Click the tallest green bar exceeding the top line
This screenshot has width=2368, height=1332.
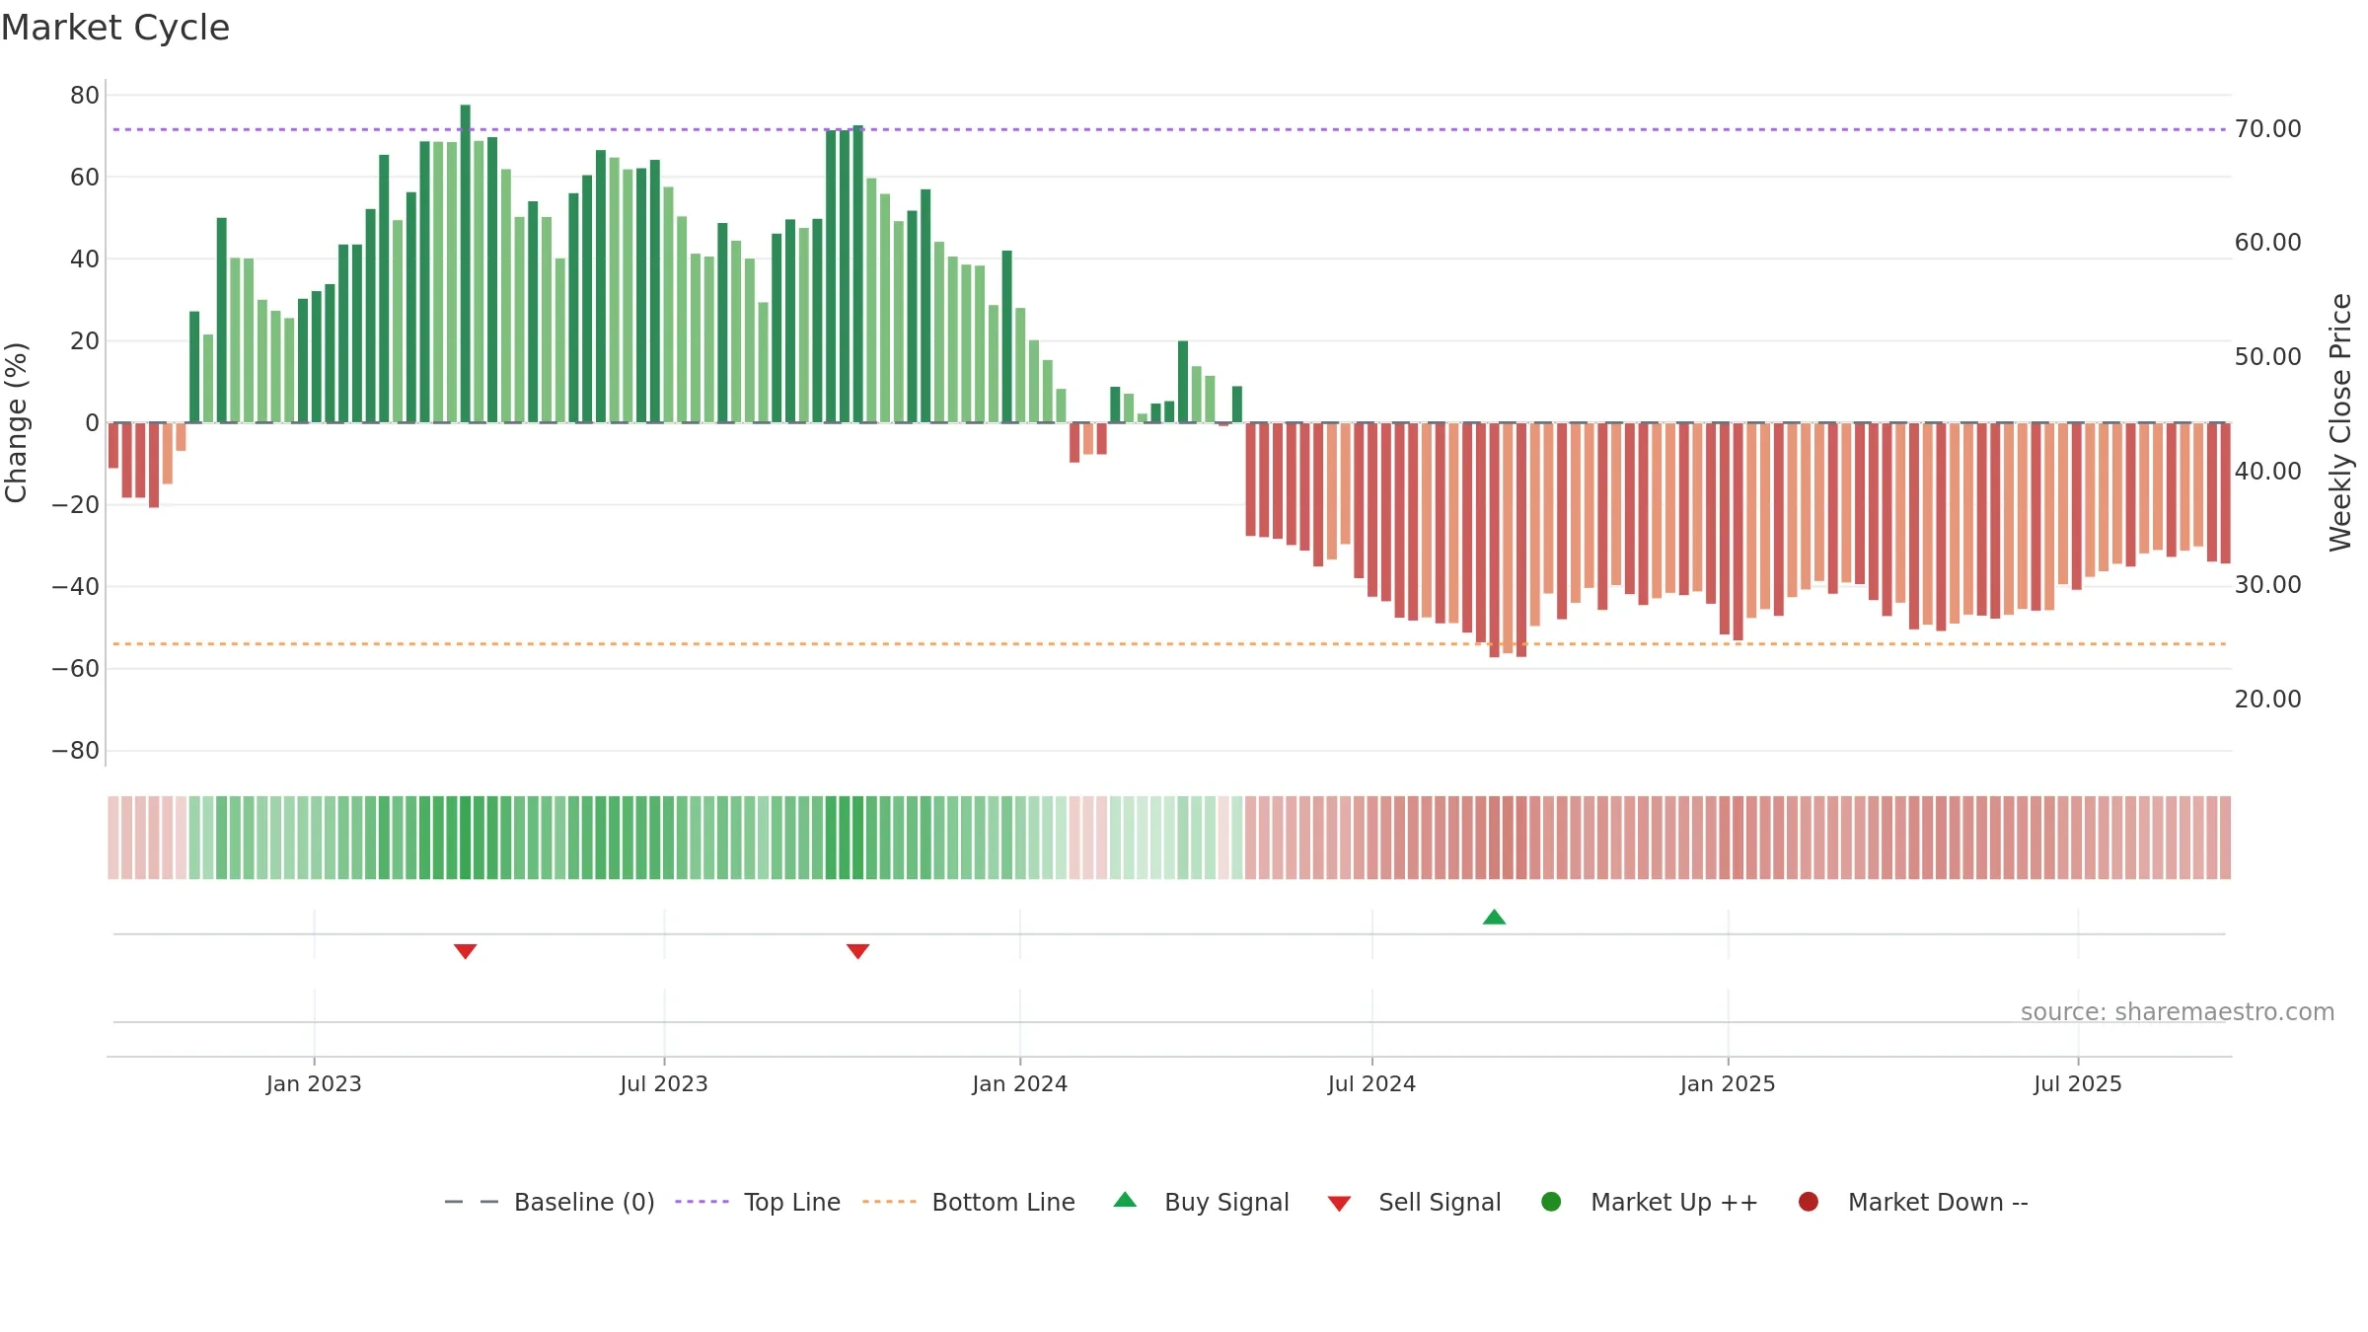(466, 263)
